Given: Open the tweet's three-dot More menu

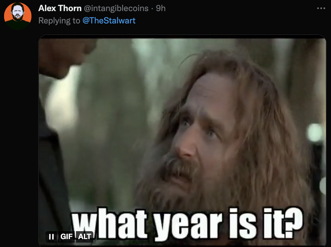Looking at the screenshot, I should pyautogui.click(x=321, y=9).
